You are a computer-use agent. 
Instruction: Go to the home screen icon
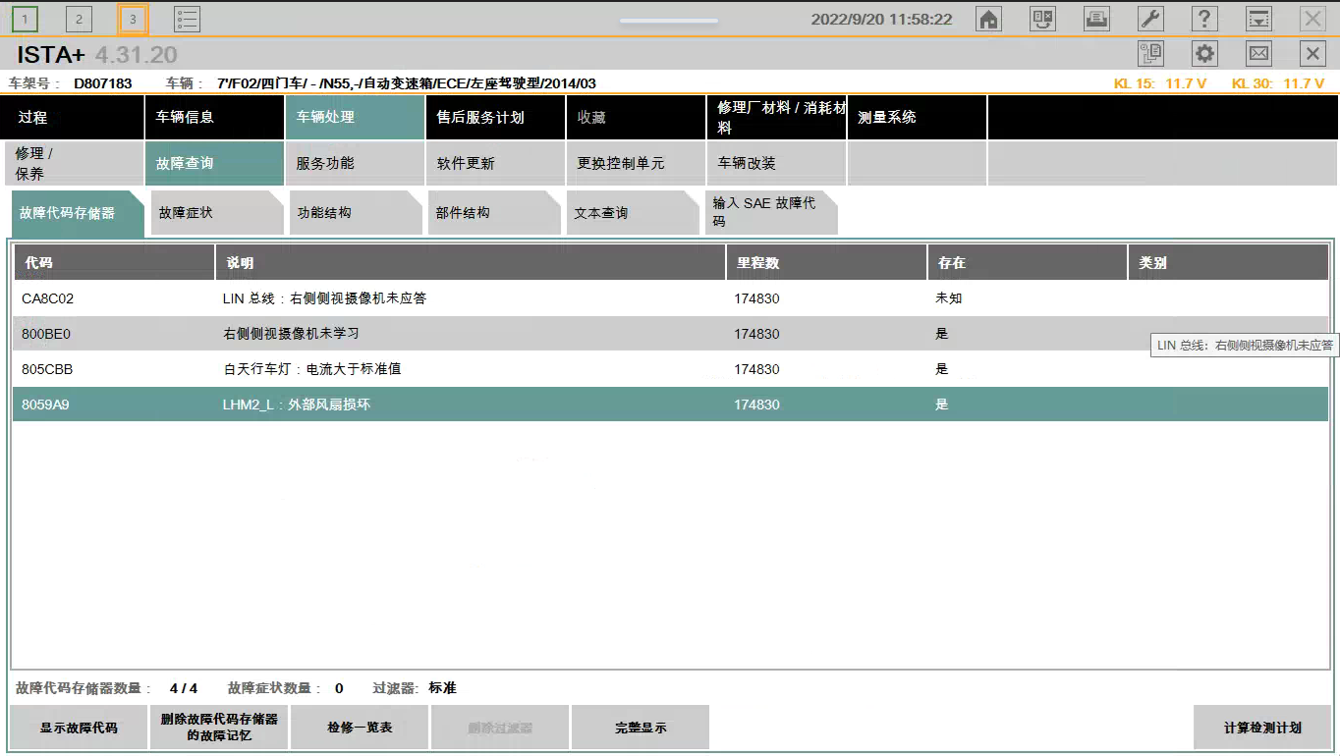point(988,19)
